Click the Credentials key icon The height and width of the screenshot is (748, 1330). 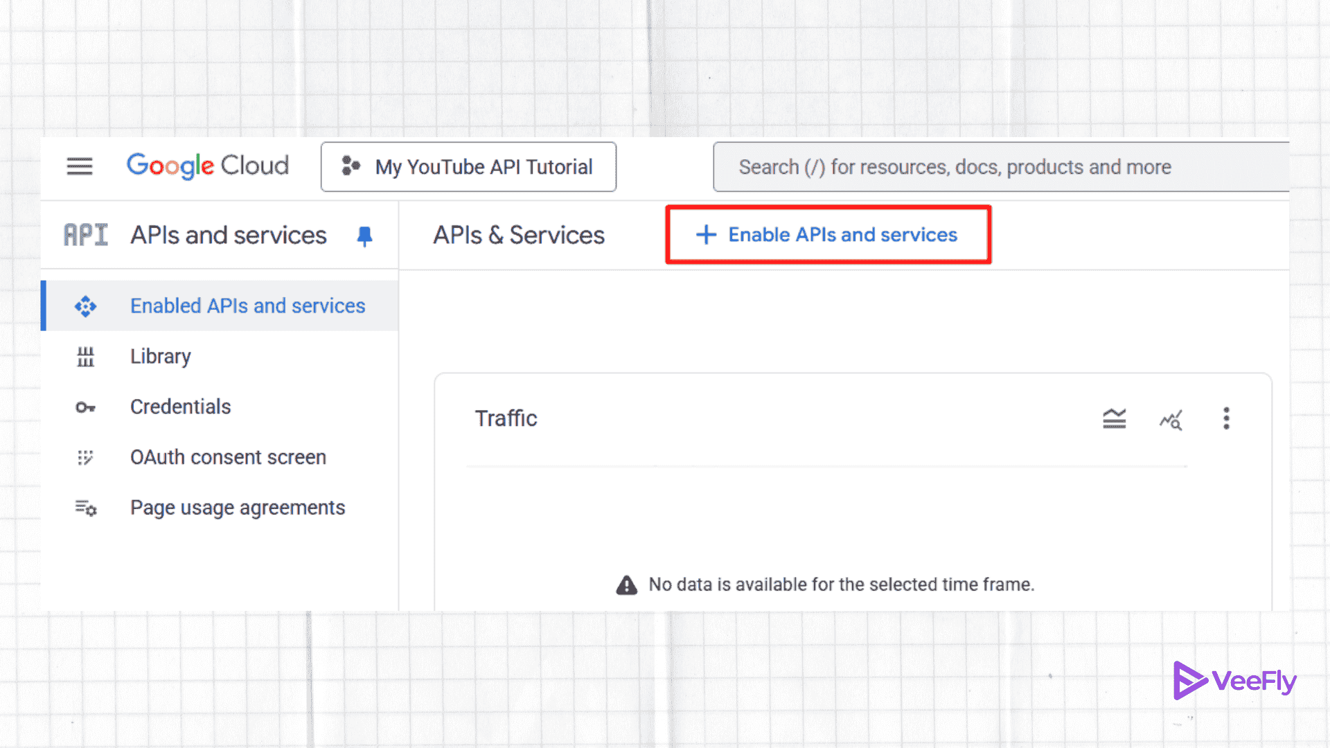[x=85, y=407]
